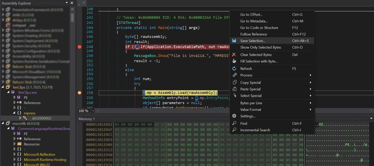Click the Fill Selection with Byte bucket icon
Viewport: 374px width, 166px height.
(x=234, y=61)
